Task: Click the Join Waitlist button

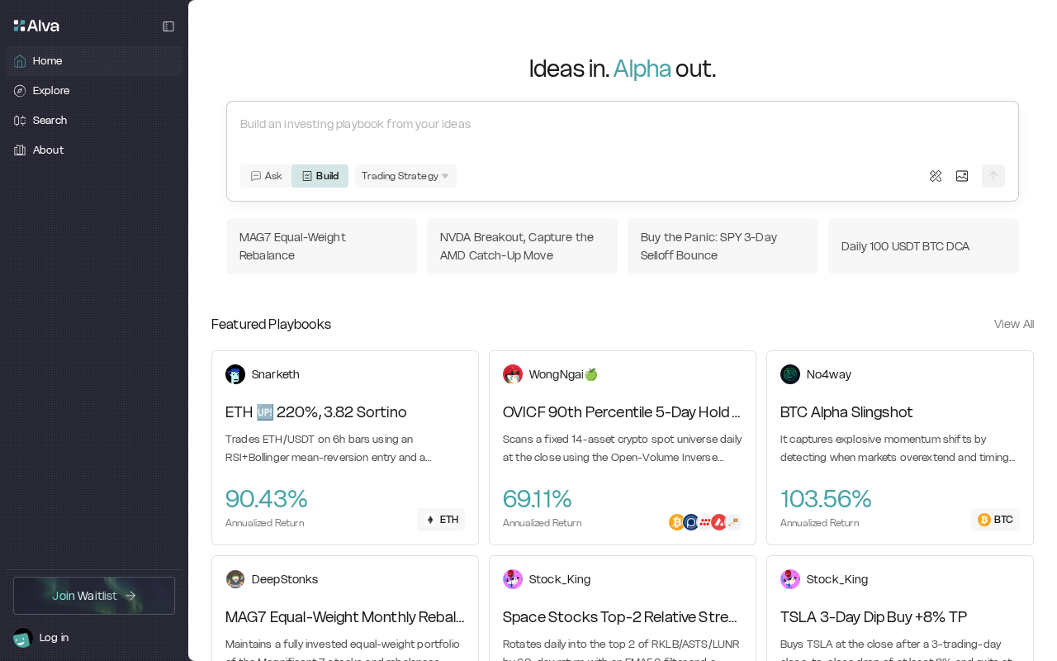Action: click(94, 596)
